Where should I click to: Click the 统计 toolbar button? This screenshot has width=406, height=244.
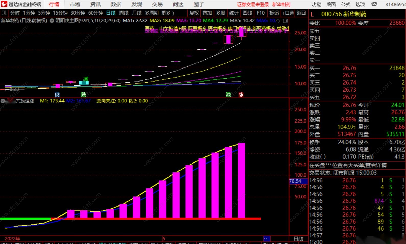(x=234, y=13)
